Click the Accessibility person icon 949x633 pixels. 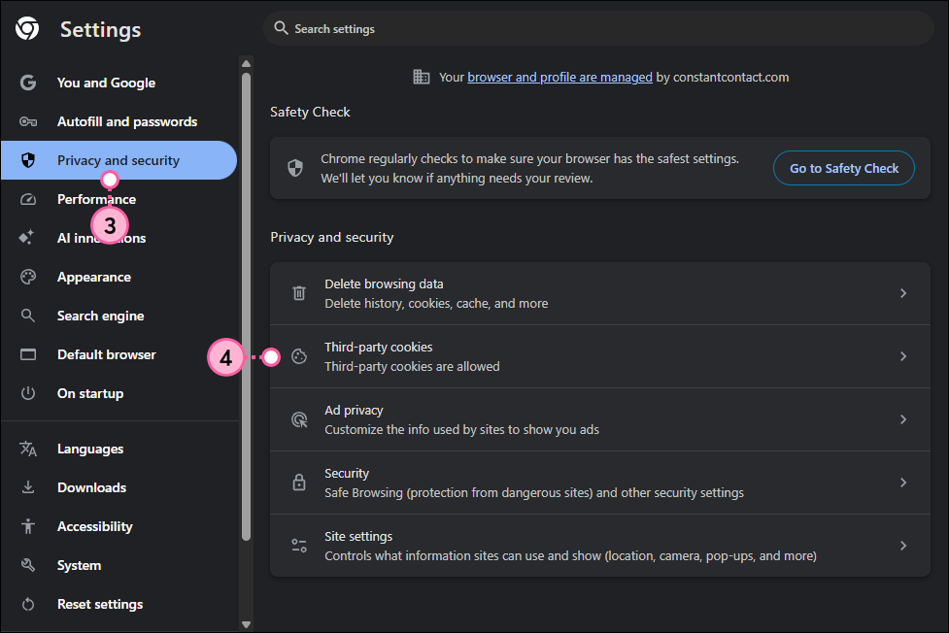28,526
